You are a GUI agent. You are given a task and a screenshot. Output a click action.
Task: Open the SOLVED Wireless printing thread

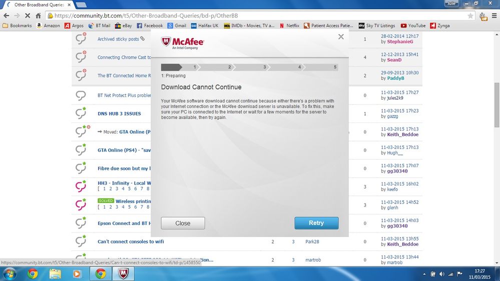pos(133,201)
